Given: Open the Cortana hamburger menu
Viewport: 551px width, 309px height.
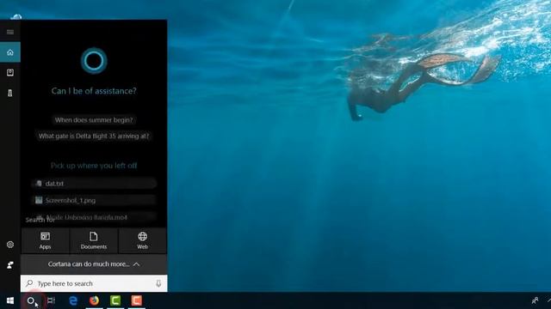Looking at the screenshot, I should tap(10, 33).
